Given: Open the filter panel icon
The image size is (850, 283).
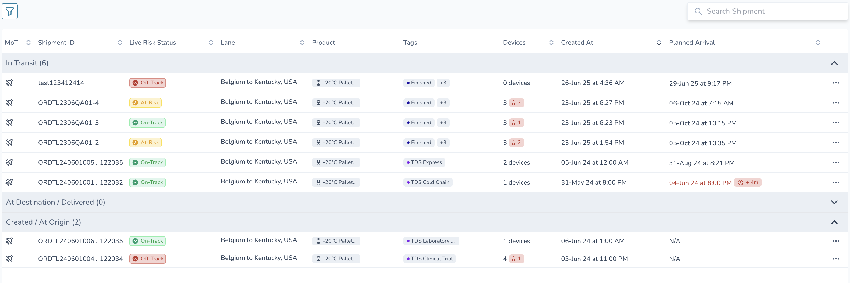Looking at the screenshot, I should [10, 11].
